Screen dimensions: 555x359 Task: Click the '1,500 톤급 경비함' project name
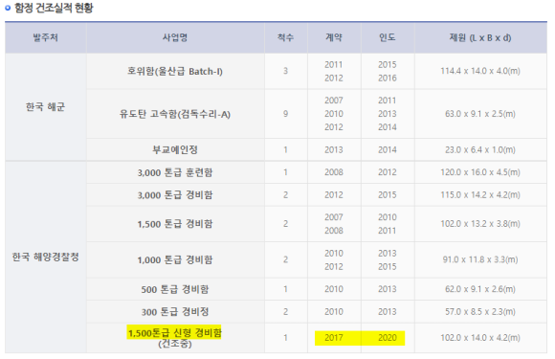click(175, 224)
